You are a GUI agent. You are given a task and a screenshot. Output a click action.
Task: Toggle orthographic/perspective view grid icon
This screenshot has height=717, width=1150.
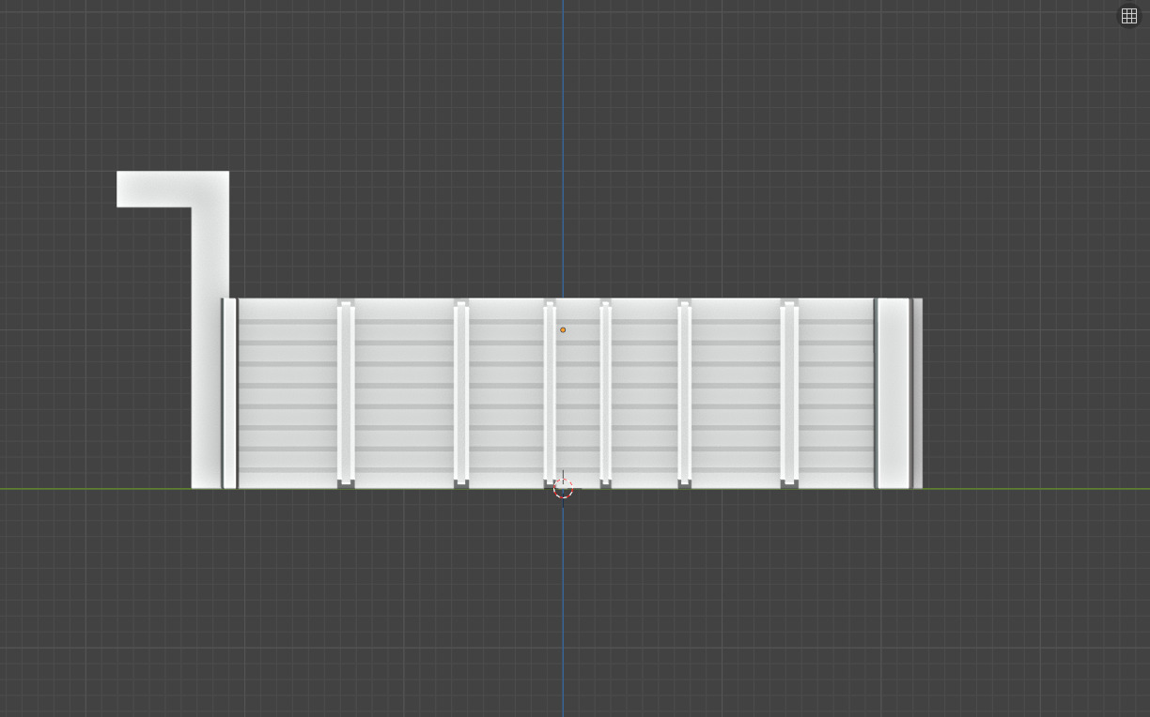pos(1129,16)
